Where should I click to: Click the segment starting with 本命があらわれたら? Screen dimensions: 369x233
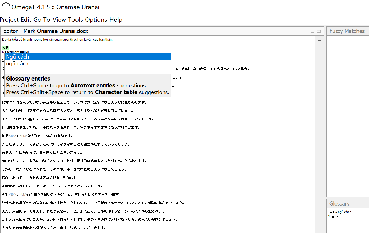pyautogui.click(x=52, y=186)
